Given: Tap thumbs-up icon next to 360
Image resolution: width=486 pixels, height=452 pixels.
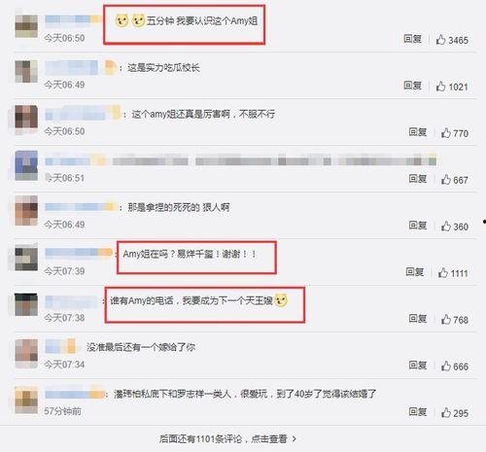Looking at the screenshot, I should coord(446,226).
